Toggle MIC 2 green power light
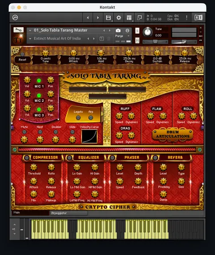215x255 pixels. [39, 95]
